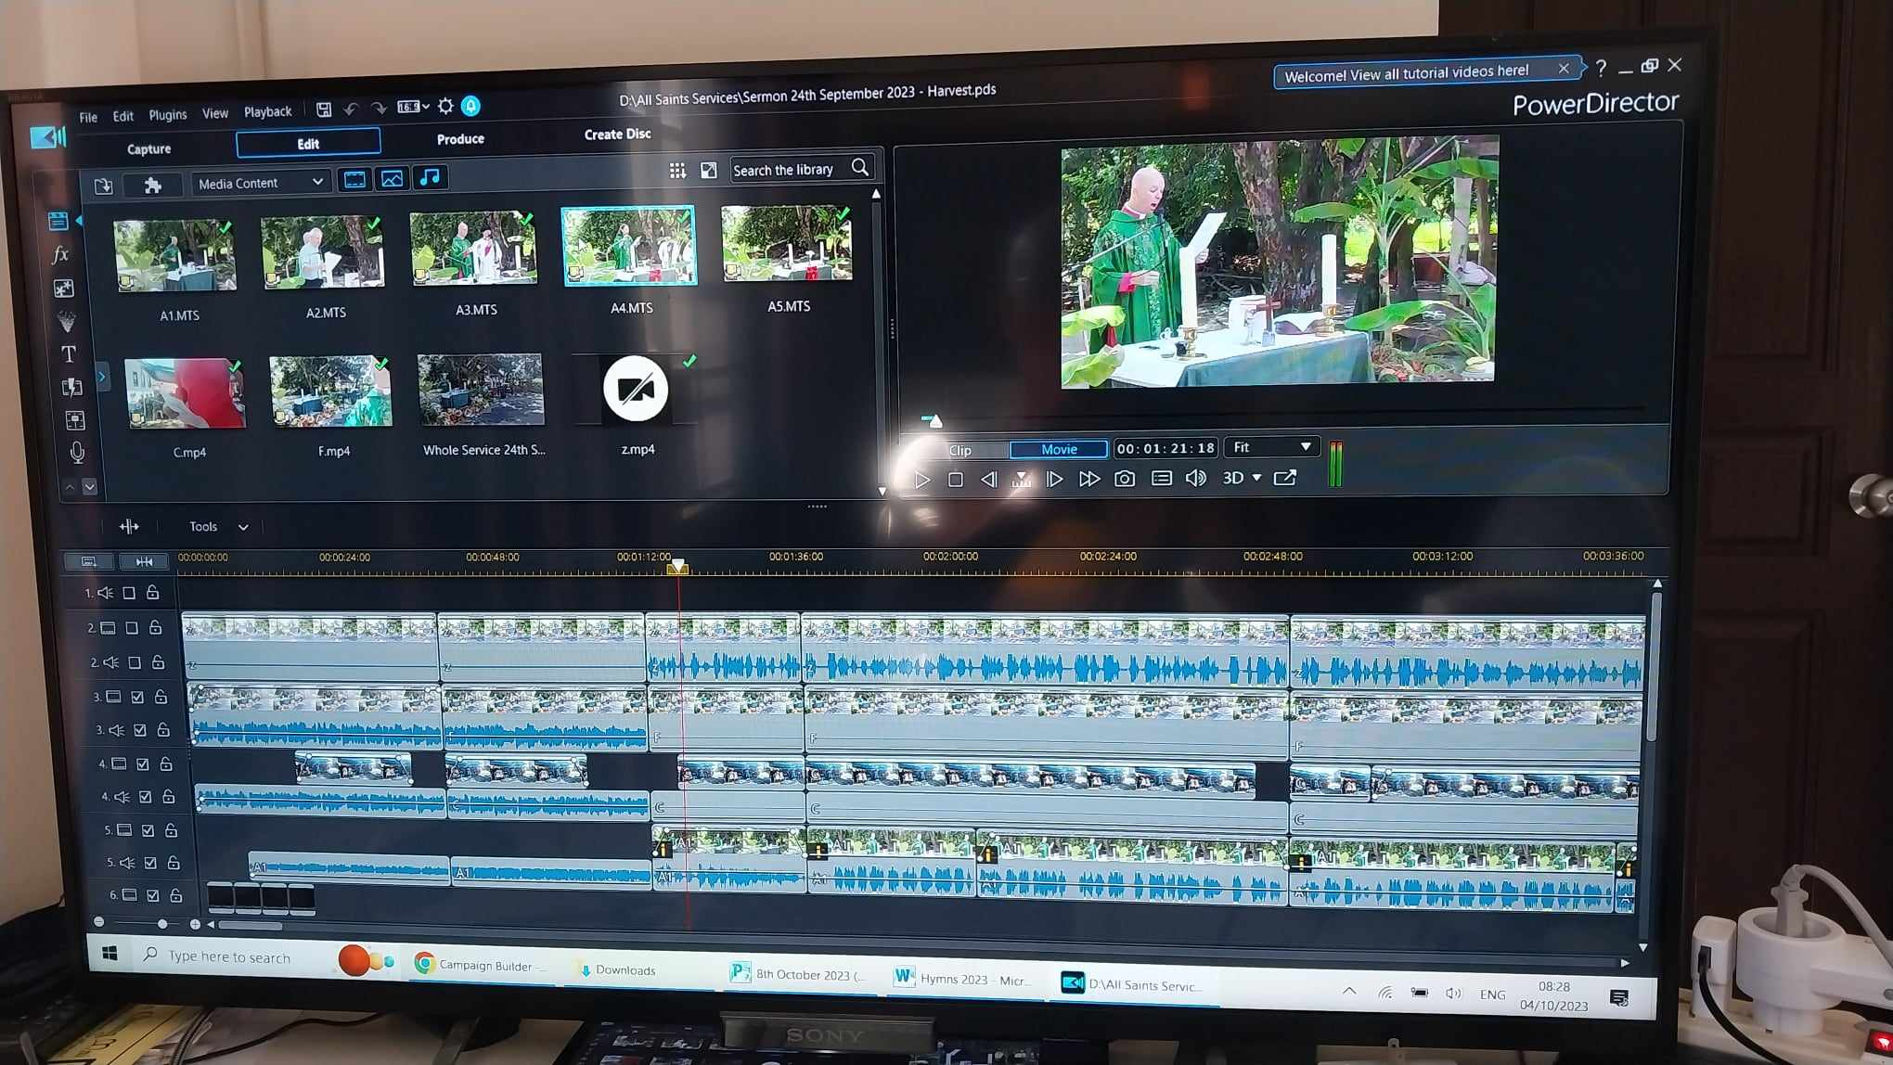Open the Plugins menu
The width and height of the screenshot is (1893, 1065).
coord(167,115)
